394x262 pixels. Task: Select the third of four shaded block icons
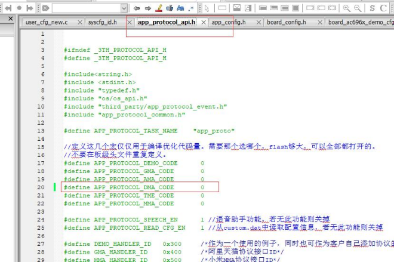[x=285, y=8]
